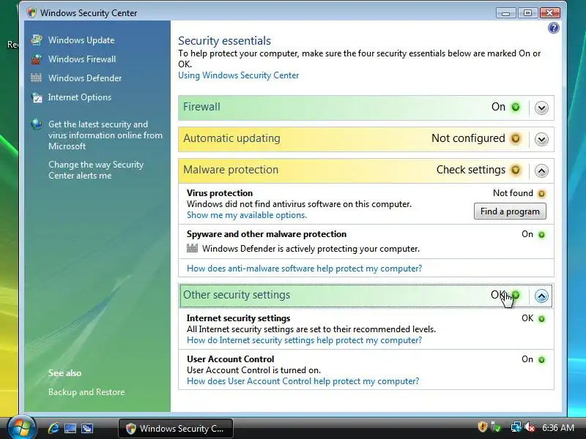Screen dimensions: 586x439
Task: Click the Automatic updating header bar
Action: (x=366, y=139)
